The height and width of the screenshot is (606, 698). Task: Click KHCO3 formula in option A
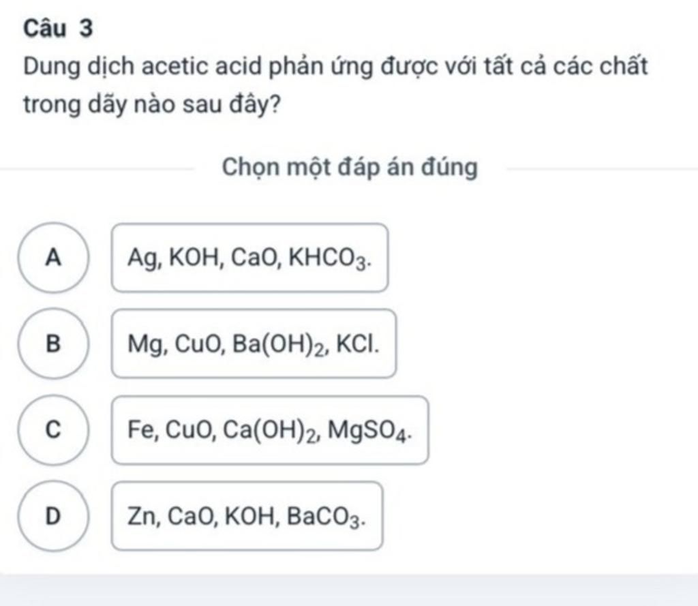point(330,258)
